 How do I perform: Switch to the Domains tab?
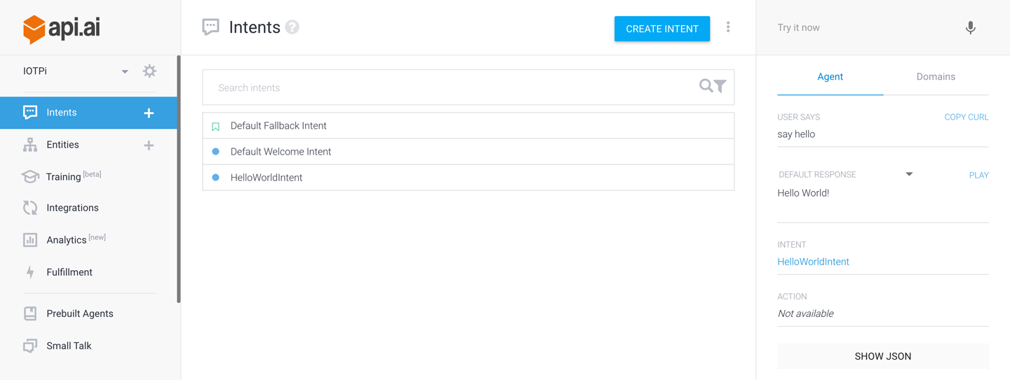coord(936,77)
